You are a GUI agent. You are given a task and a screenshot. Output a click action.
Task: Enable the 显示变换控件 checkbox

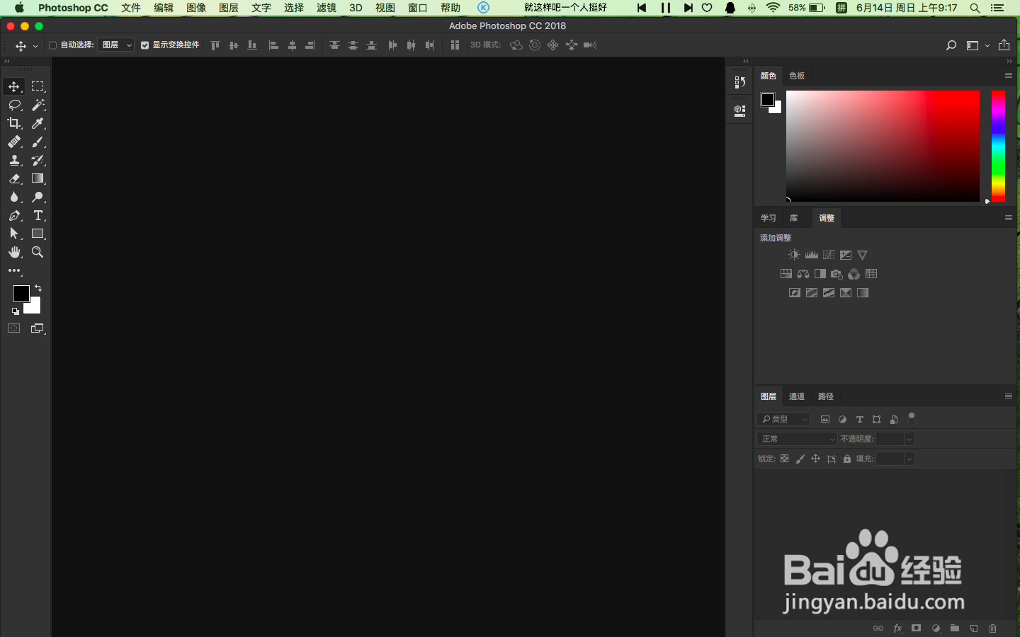144,45
